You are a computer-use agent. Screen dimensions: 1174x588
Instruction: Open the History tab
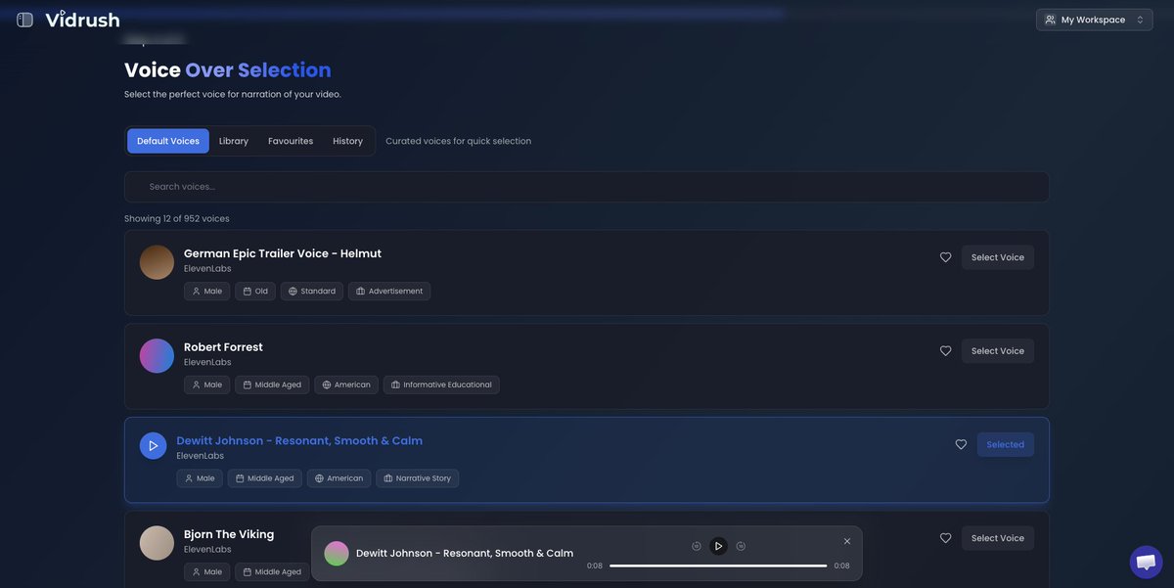tap(347, 141)
